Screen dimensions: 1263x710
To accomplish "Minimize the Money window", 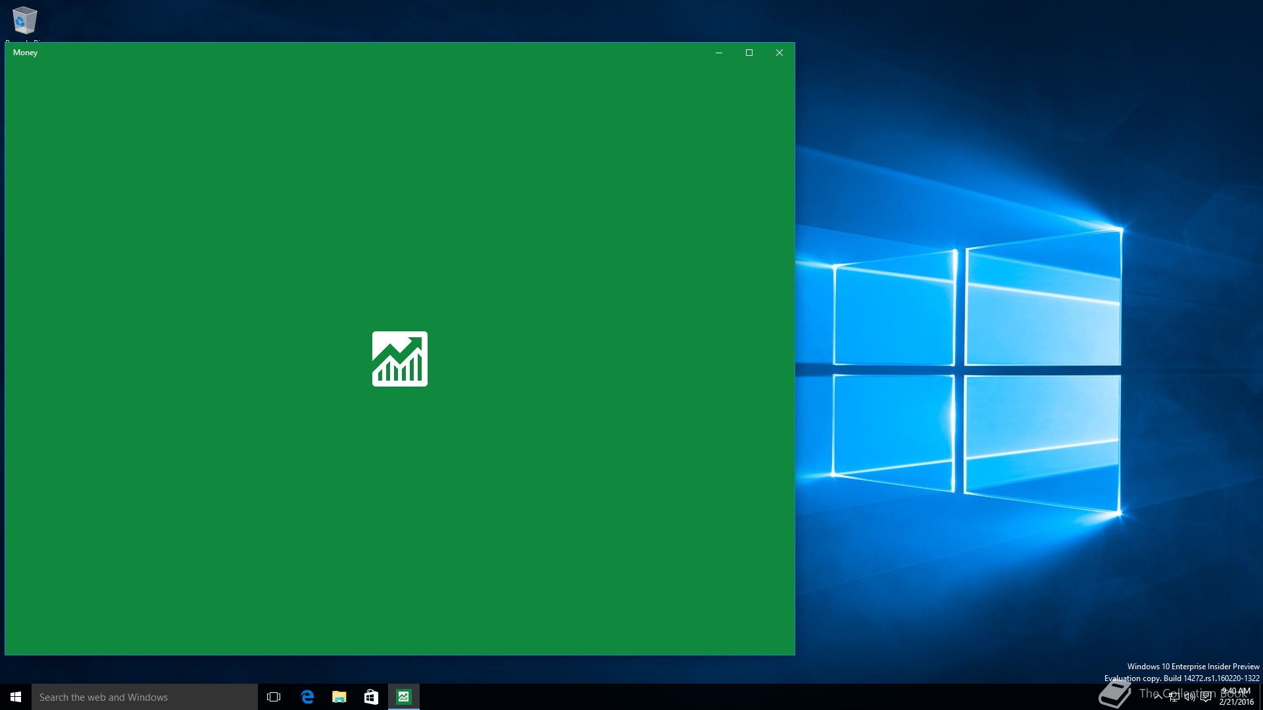I will point(719,53).
